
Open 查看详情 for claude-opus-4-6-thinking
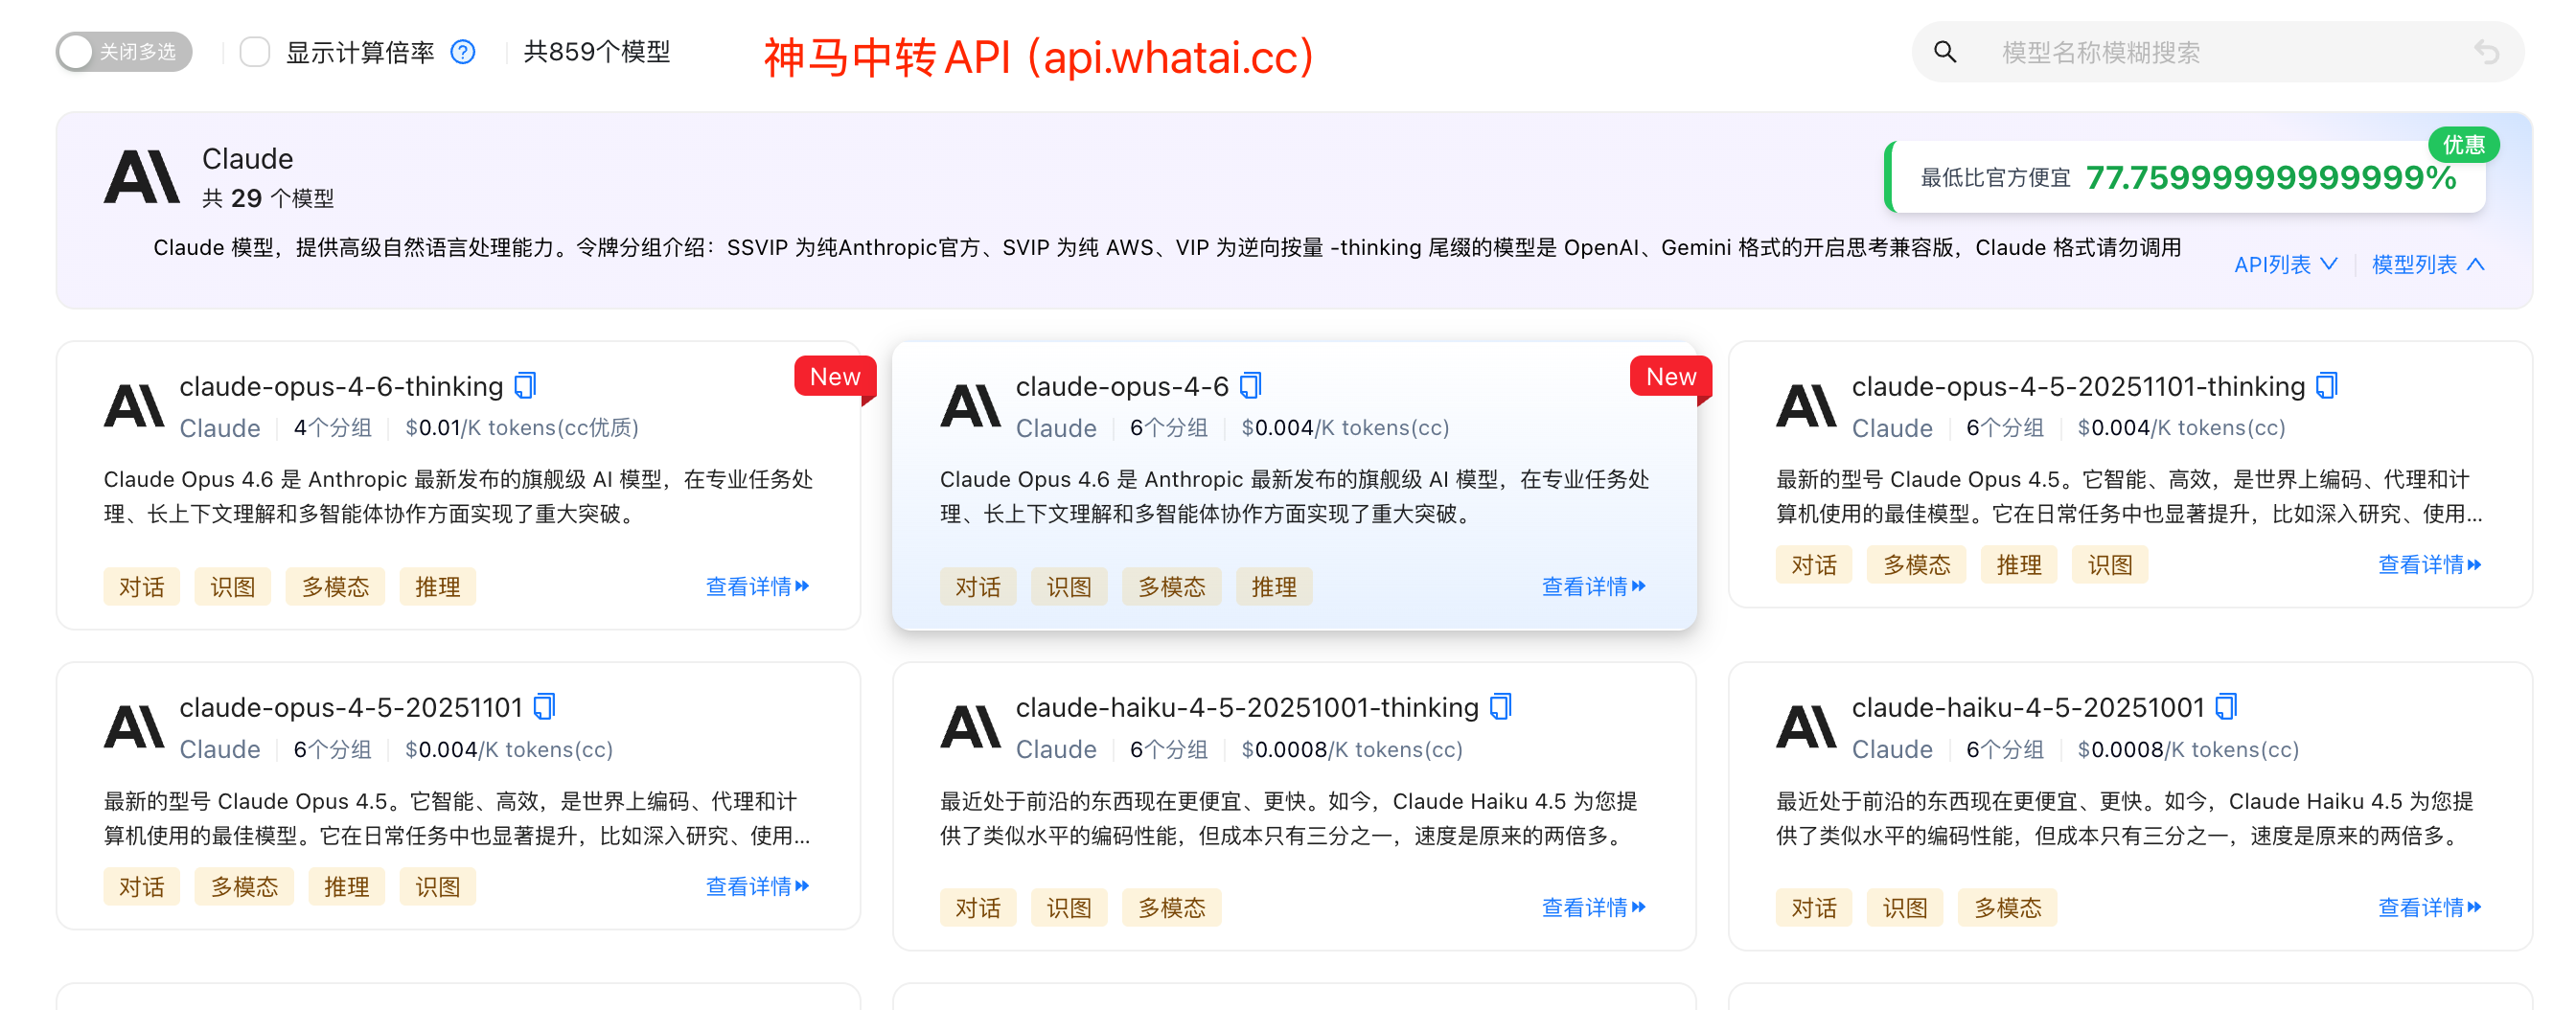[757, 586]
